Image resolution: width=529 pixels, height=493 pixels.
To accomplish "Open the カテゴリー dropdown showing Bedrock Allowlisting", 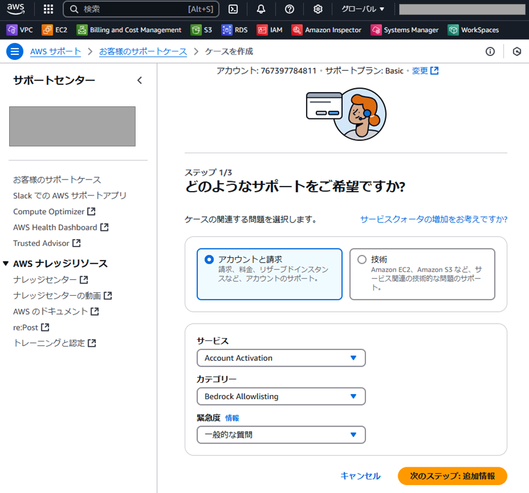I will tap(281, 396).
